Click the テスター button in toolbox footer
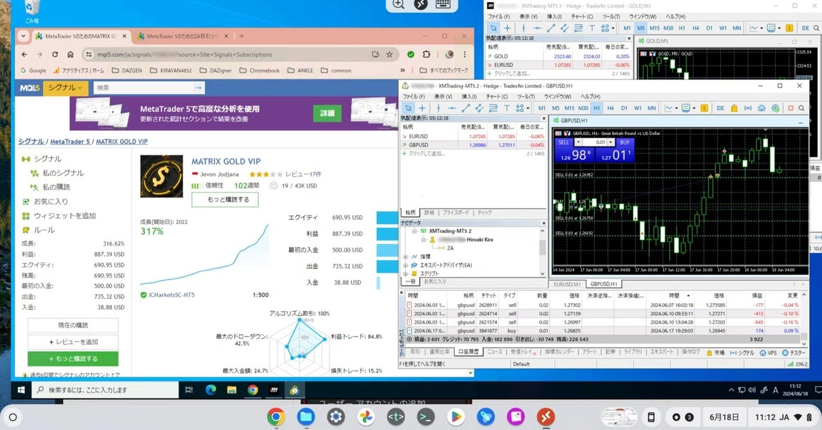The width and height of the screenshot is (822, 430). tap(794, 352)
